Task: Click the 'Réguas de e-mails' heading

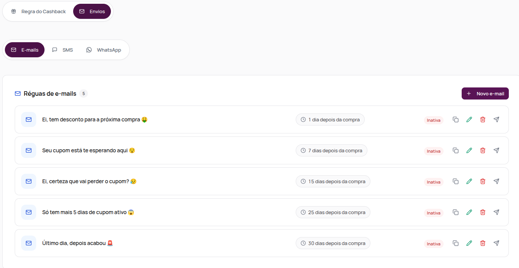Action: [50, 93]
